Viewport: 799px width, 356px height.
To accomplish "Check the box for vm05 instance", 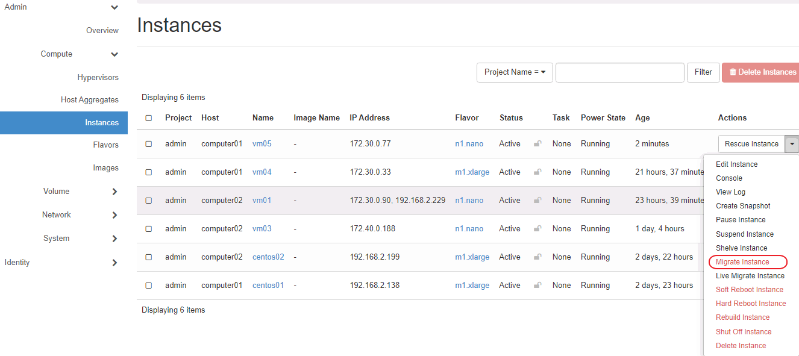I will pyautogui.click(x=149, y=144).
